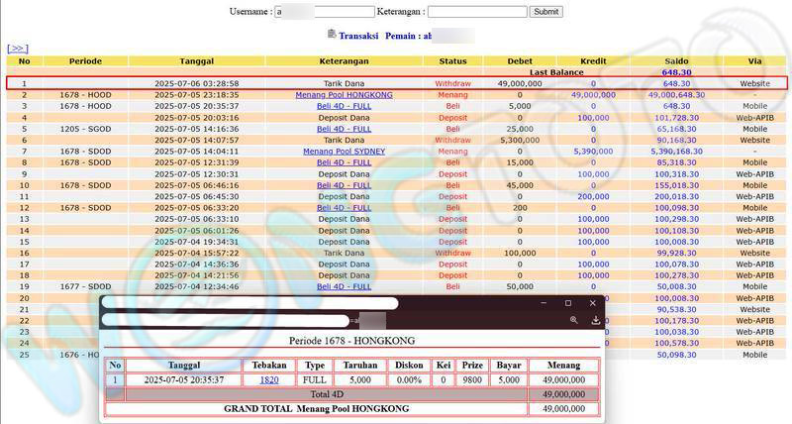
Task: Focus the Username input field
Action: coord(325,12)
